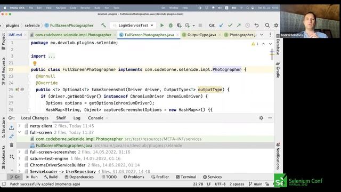341x192 pixels.
Task: Click UTF-8 encoding in status bar
Action: point(220,184)
